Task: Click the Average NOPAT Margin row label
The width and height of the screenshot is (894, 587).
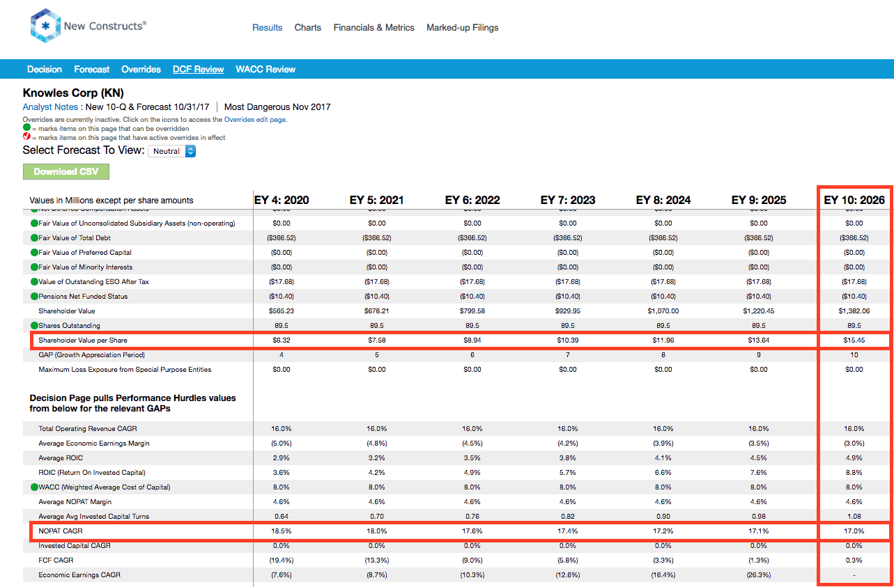Action: [75, 502]
